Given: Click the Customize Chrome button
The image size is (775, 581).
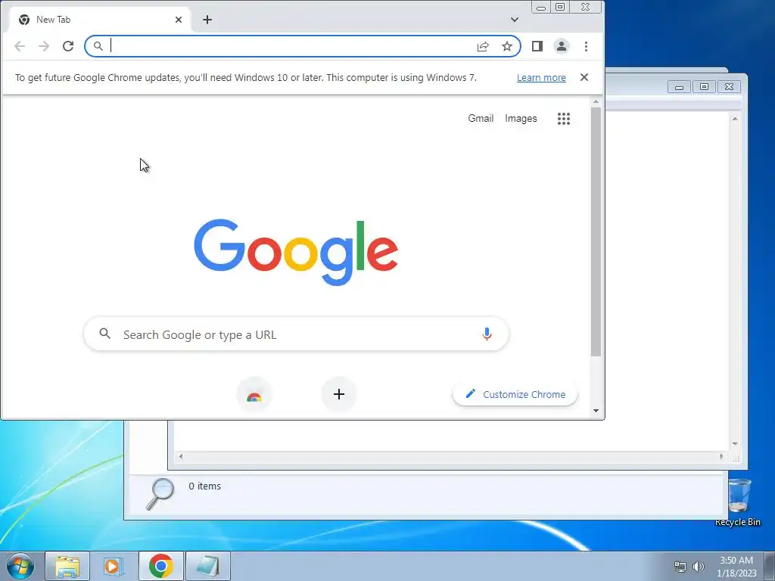Looking at the screenshot, I should [x=515, y=394].
